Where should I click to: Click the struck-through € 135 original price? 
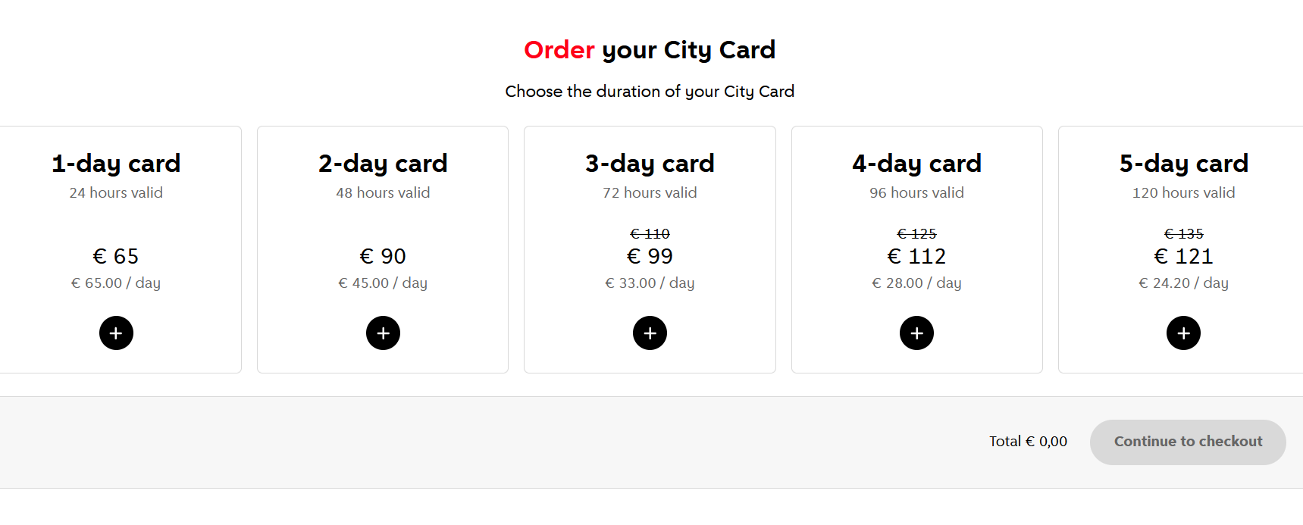coord(1183,234)
